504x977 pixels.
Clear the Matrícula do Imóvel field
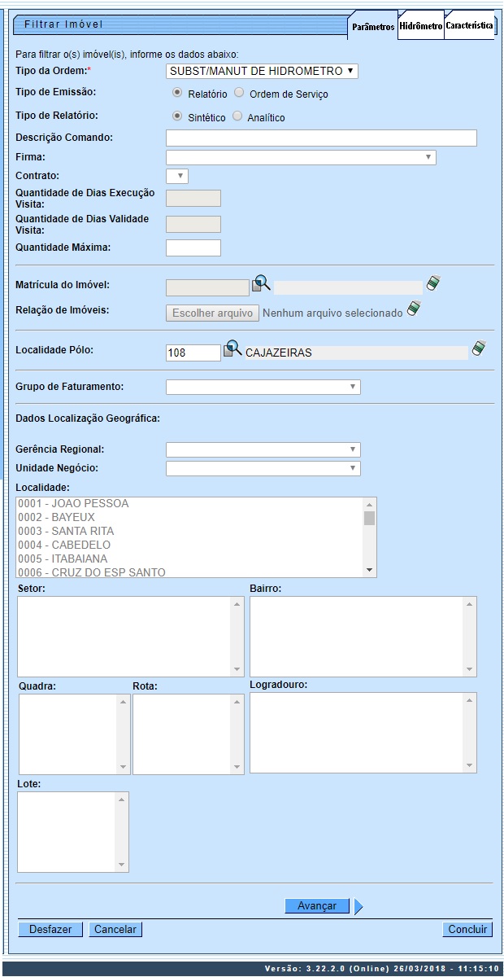tap(433, 283)
